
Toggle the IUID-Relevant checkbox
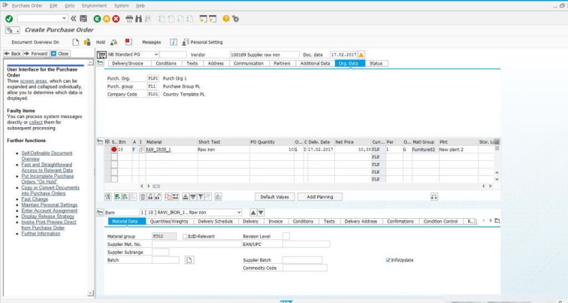pyautogui.click(x=185, y=236)
